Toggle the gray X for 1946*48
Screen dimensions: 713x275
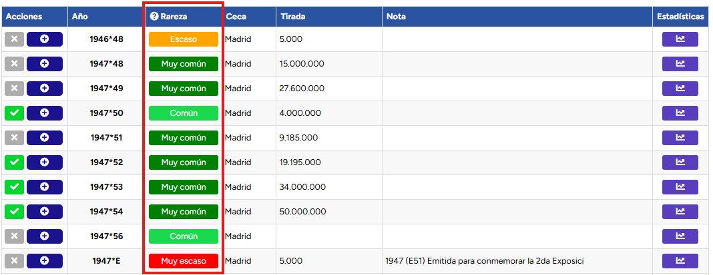(14, 39)
